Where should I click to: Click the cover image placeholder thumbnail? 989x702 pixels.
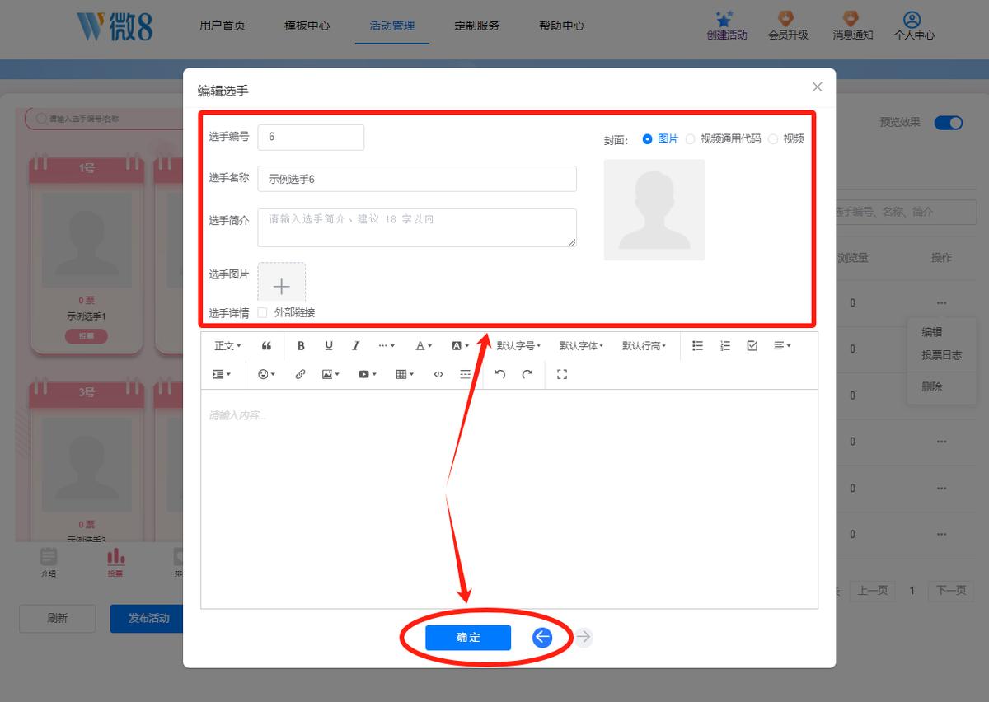click(654, 210)
